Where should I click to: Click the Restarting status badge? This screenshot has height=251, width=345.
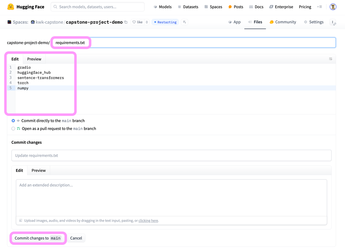(x=165, y=22)
